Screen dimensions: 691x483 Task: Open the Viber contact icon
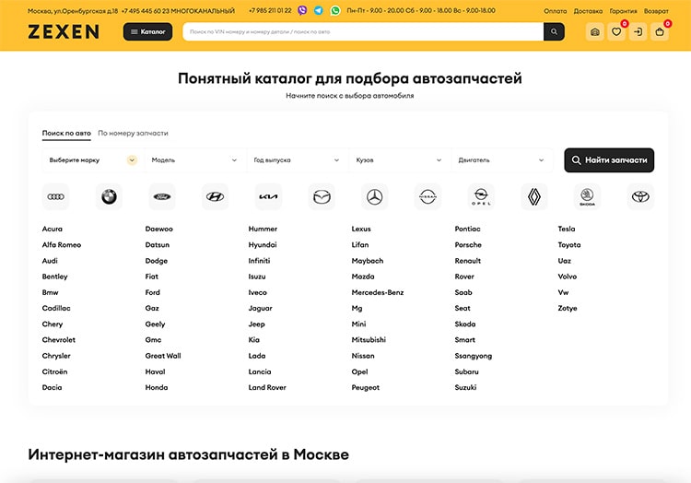[x=302, y=10]
